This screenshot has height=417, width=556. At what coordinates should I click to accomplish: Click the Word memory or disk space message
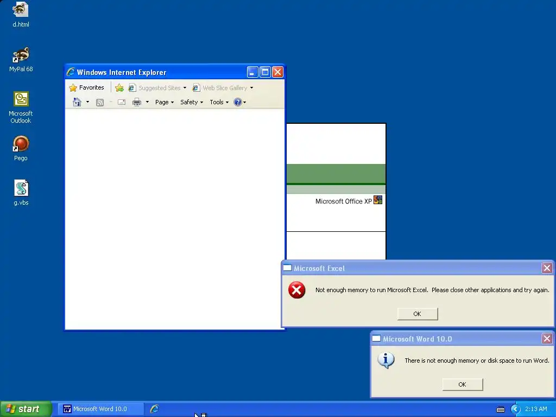477,361
